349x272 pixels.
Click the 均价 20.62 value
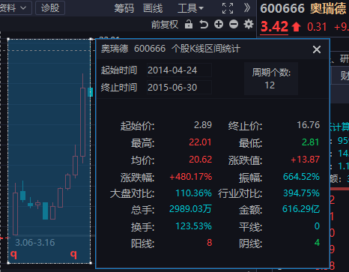click(x=200, y=160)
